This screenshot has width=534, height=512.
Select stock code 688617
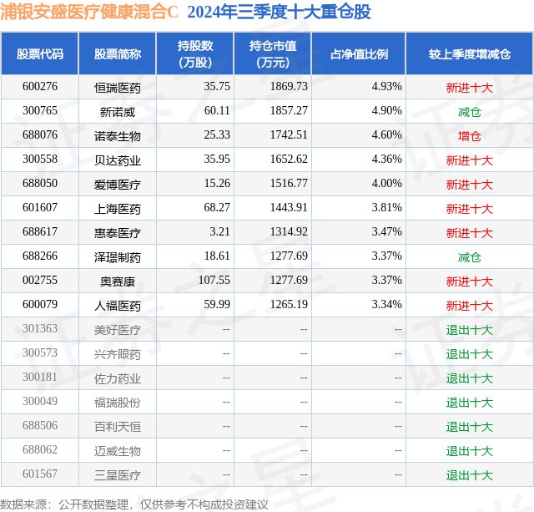(x=40, y=232)
